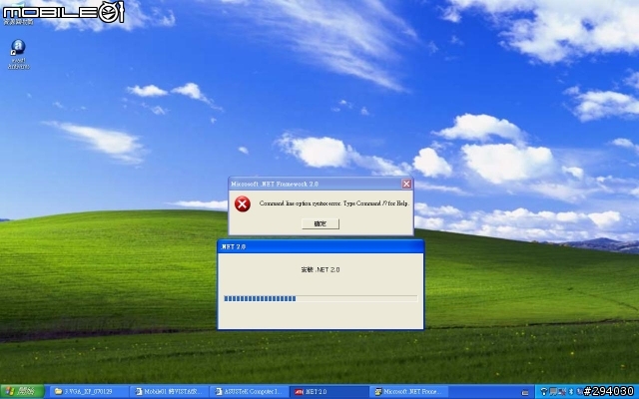639x399 pixels.
Task: Click the red error X icon
Action: point(243,203)
